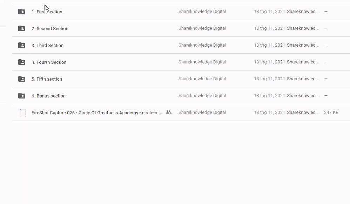Click the truncated modifier Shareknowled... in Bonus section row
Viewport: 350px width, 204px height.
pyautogui.click(x=303, y=96)
